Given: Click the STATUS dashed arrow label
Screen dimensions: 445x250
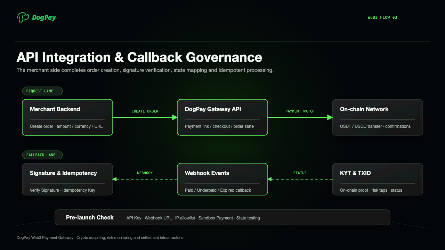Looking at the screenshot, I should [x=300, y=173].
